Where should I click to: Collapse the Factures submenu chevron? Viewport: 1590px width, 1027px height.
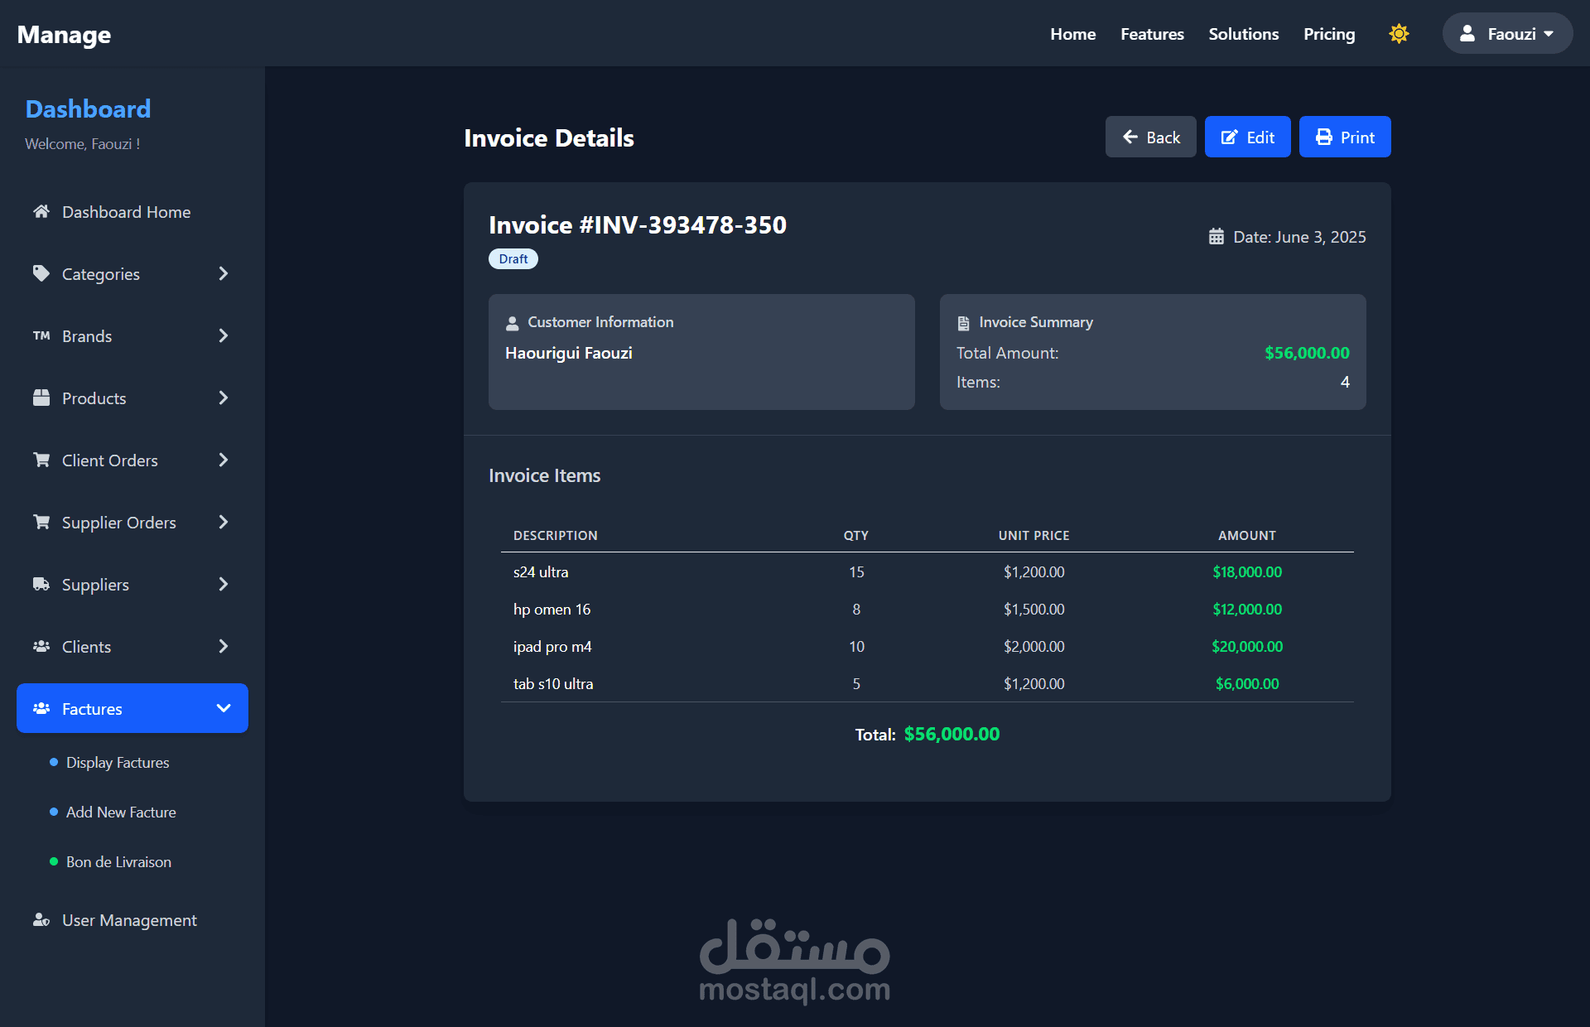click(223, 708)
